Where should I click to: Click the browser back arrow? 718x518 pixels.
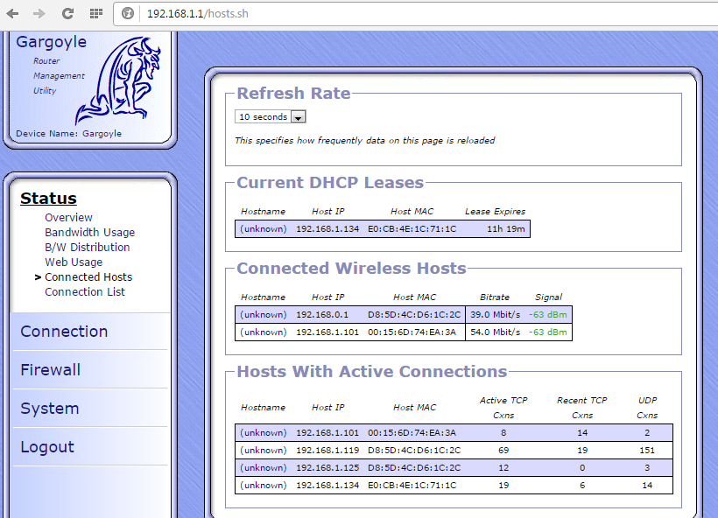pos(12,14)
